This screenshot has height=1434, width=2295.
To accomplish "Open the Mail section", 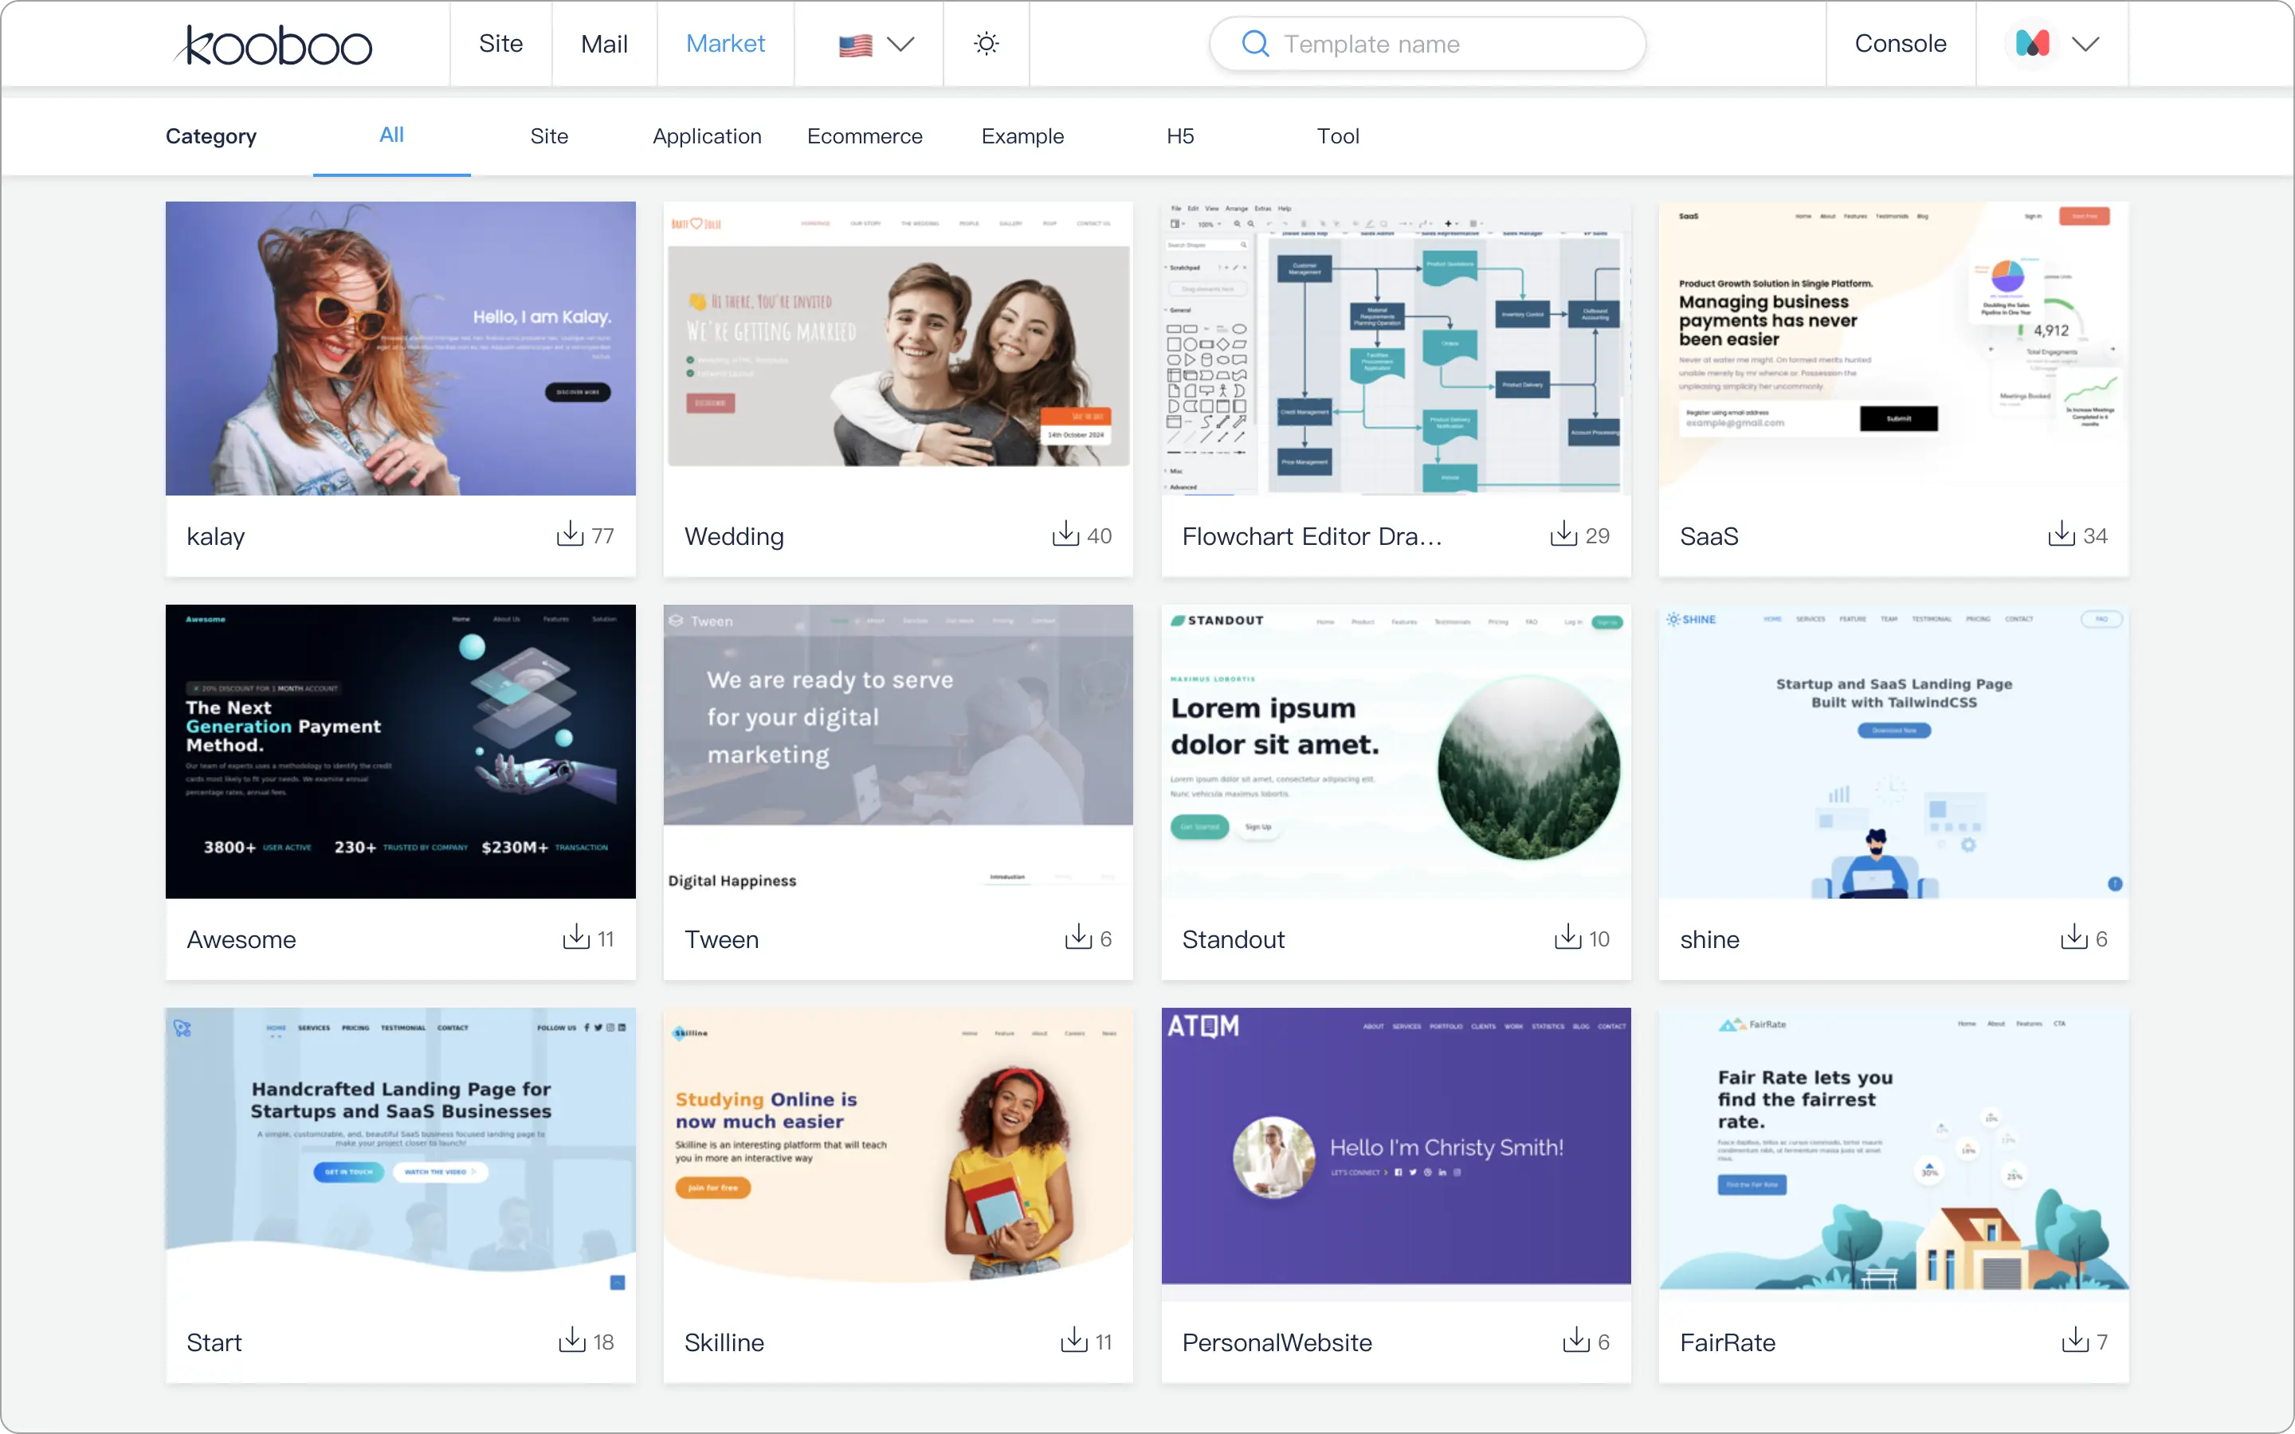I will (x=603, y=44).
